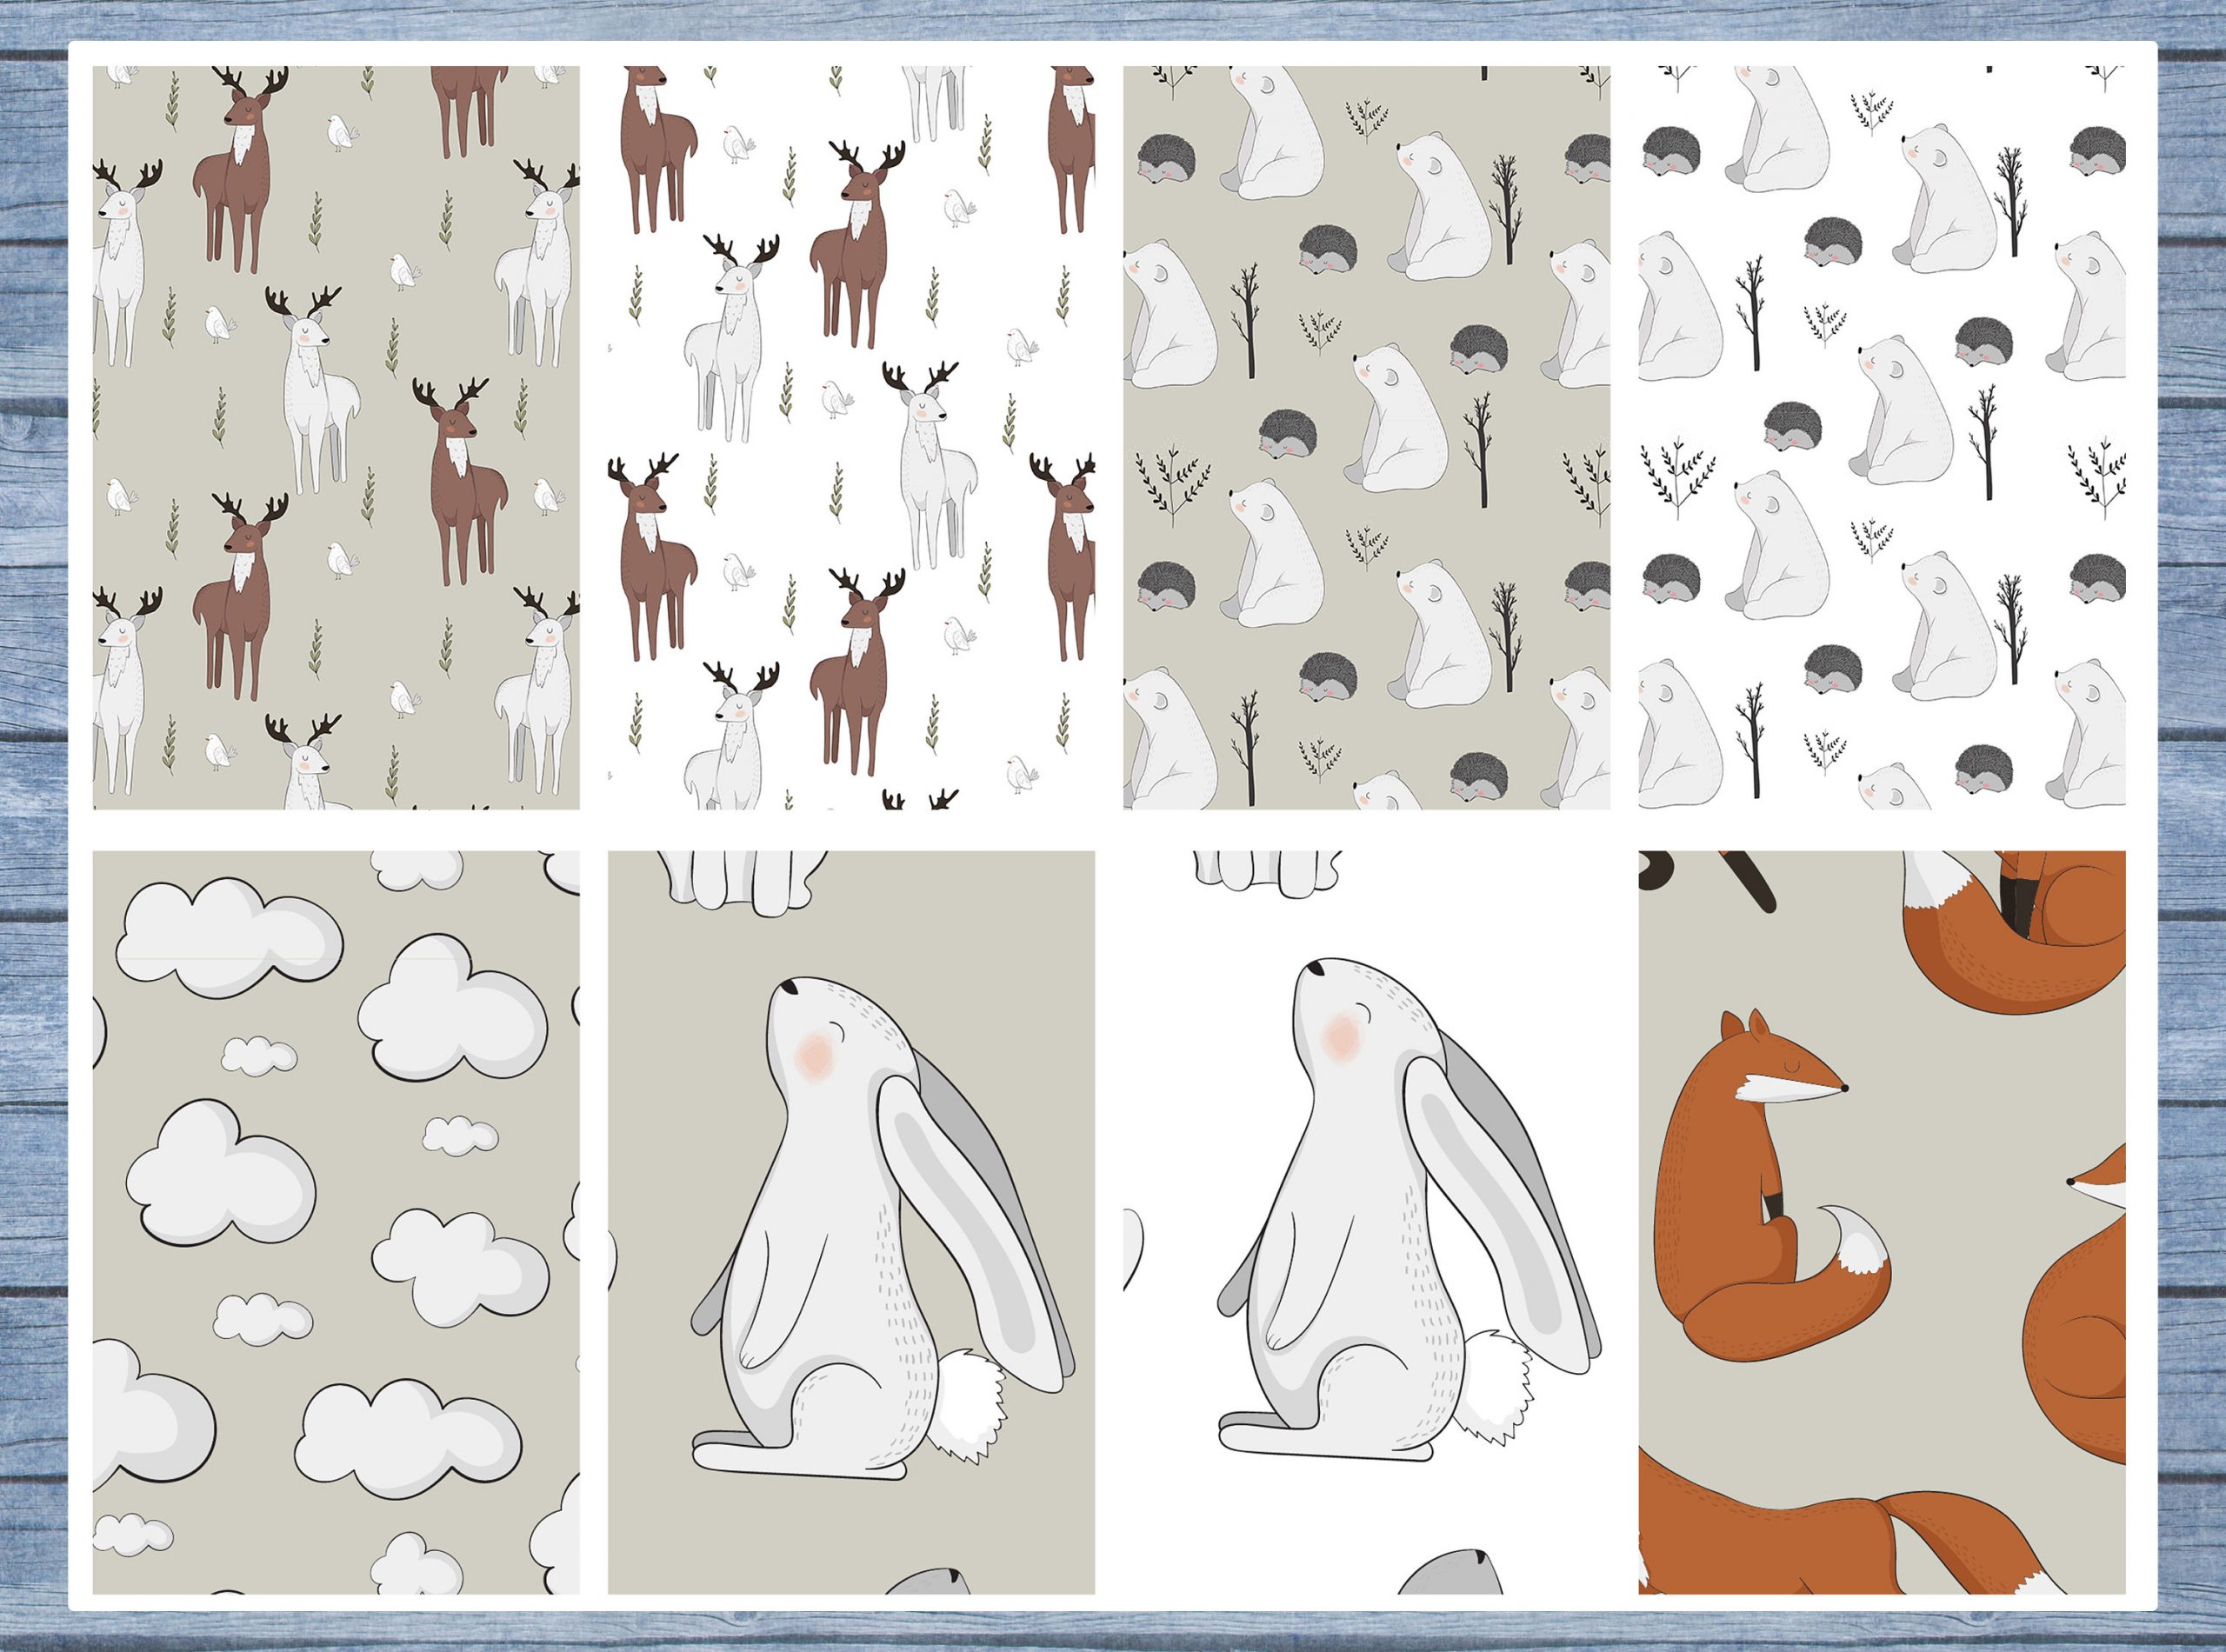Open the polar bear pattern on beige
Image resolution: width=2226 pixels, height=1652 pixels.
pos(1366,437)
